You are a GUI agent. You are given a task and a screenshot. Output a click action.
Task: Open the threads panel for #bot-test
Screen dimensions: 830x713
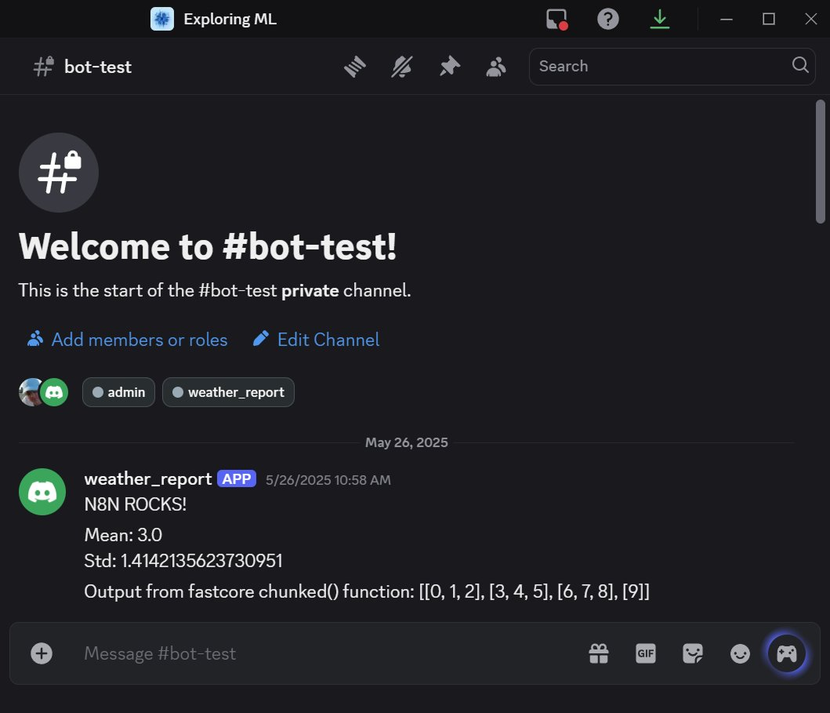354,66
